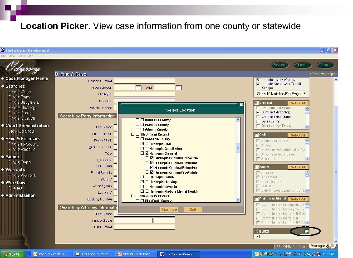
Task: Collapse the Hennepin Criminal node
Action: click(x=142, y=153)
